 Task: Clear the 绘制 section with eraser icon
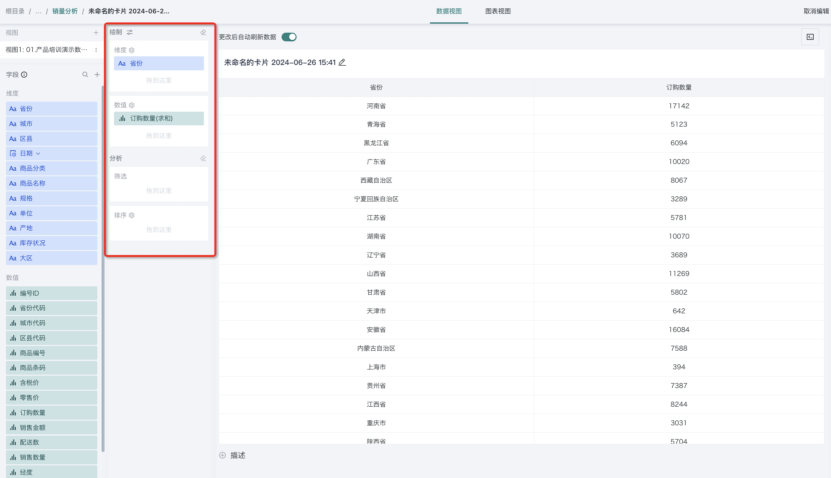[203, 32]
